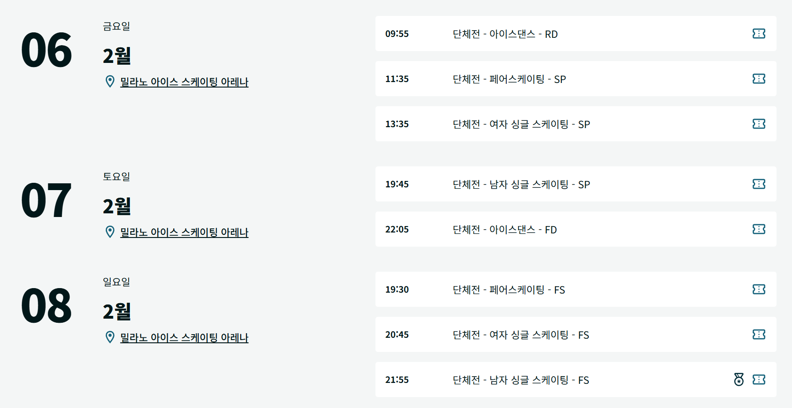792x408 pixels.
Task: Click location pin icon for February 06 venue
Action: tap(110, 82)
